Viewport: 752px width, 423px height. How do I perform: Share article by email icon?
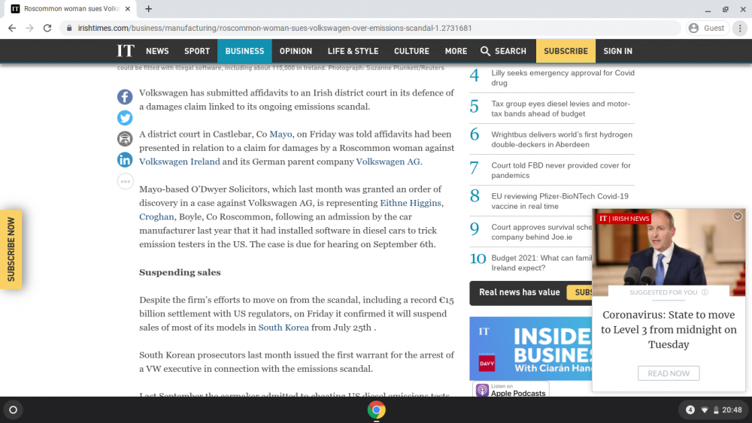pyautogui.click(x=125, y=139)
